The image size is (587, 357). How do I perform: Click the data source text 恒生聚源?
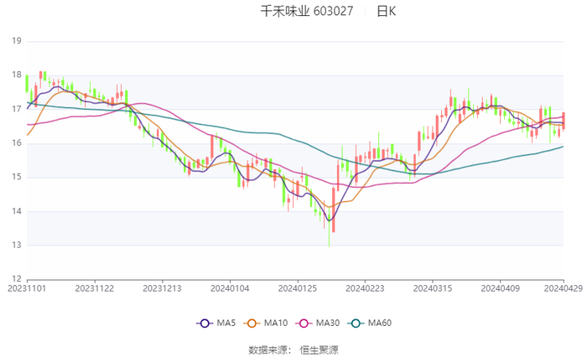tap(319, 350)
